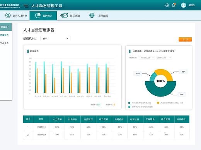Click the company logo in header
This screenshot has height=150, width=201.
pyautogui.click(x=10, y=6)
